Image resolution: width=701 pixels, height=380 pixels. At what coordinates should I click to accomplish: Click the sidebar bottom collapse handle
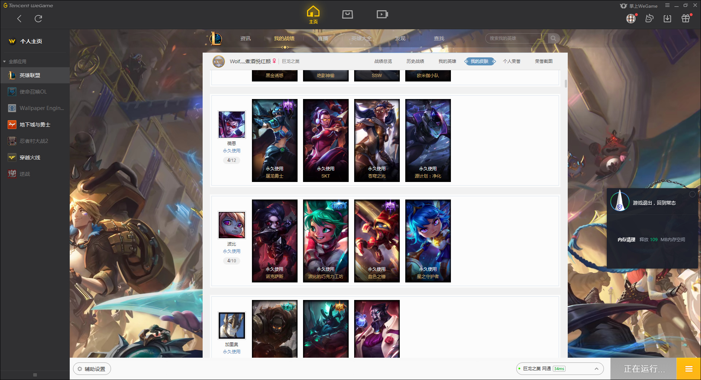coord(35,375)
